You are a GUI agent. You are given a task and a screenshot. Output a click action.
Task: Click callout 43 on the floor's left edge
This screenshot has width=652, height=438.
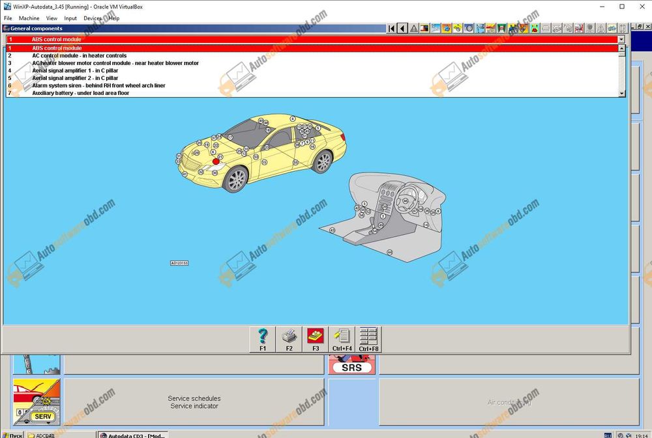pyautogui.click(x=333, y=230)
